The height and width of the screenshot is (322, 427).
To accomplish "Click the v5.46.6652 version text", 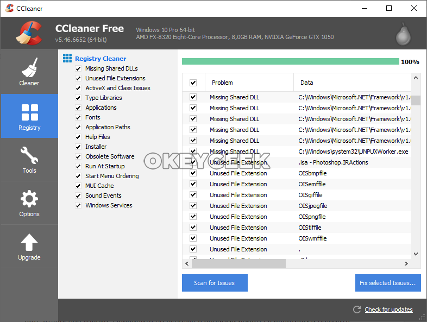I will pos(81,40).
